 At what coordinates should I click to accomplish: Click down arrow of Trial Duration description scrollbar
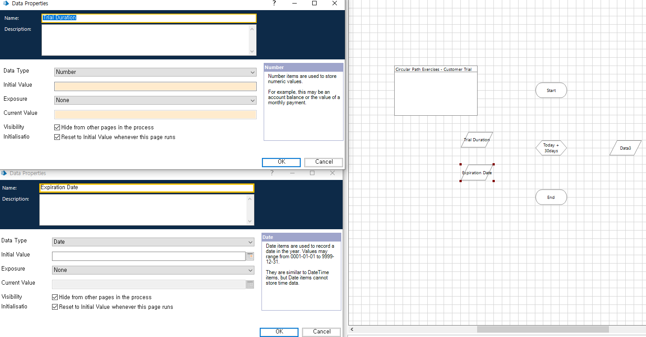252,51
